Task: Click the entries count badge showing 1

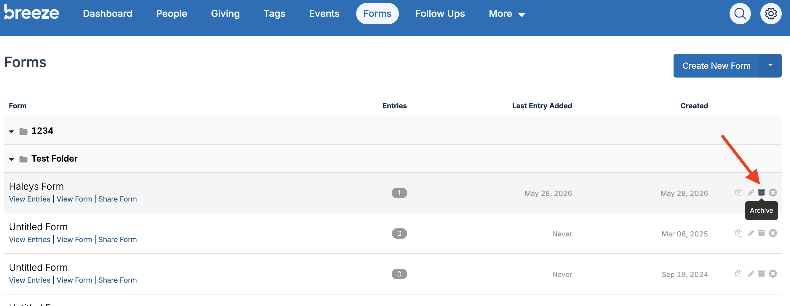Action: 399,193
